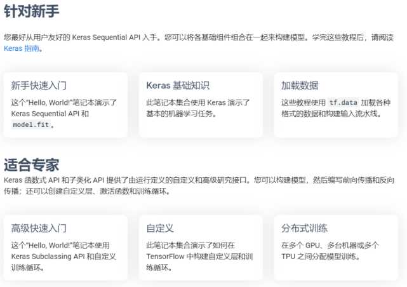Click the text TensorFlow 中构建自定义层和训
The image size is (407, 287).
199,257
